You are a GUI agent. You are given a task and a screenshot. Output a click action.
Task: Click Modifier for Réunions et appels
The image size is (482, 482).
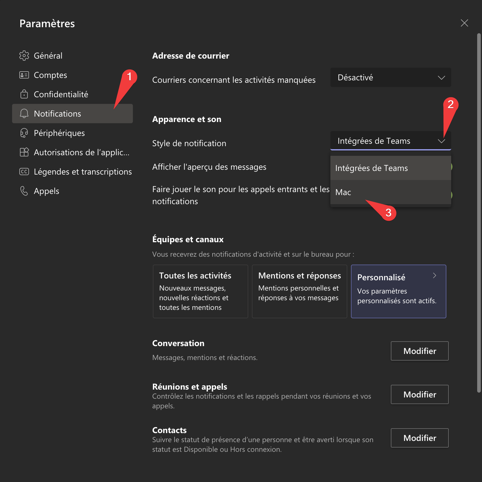[419, 394]
